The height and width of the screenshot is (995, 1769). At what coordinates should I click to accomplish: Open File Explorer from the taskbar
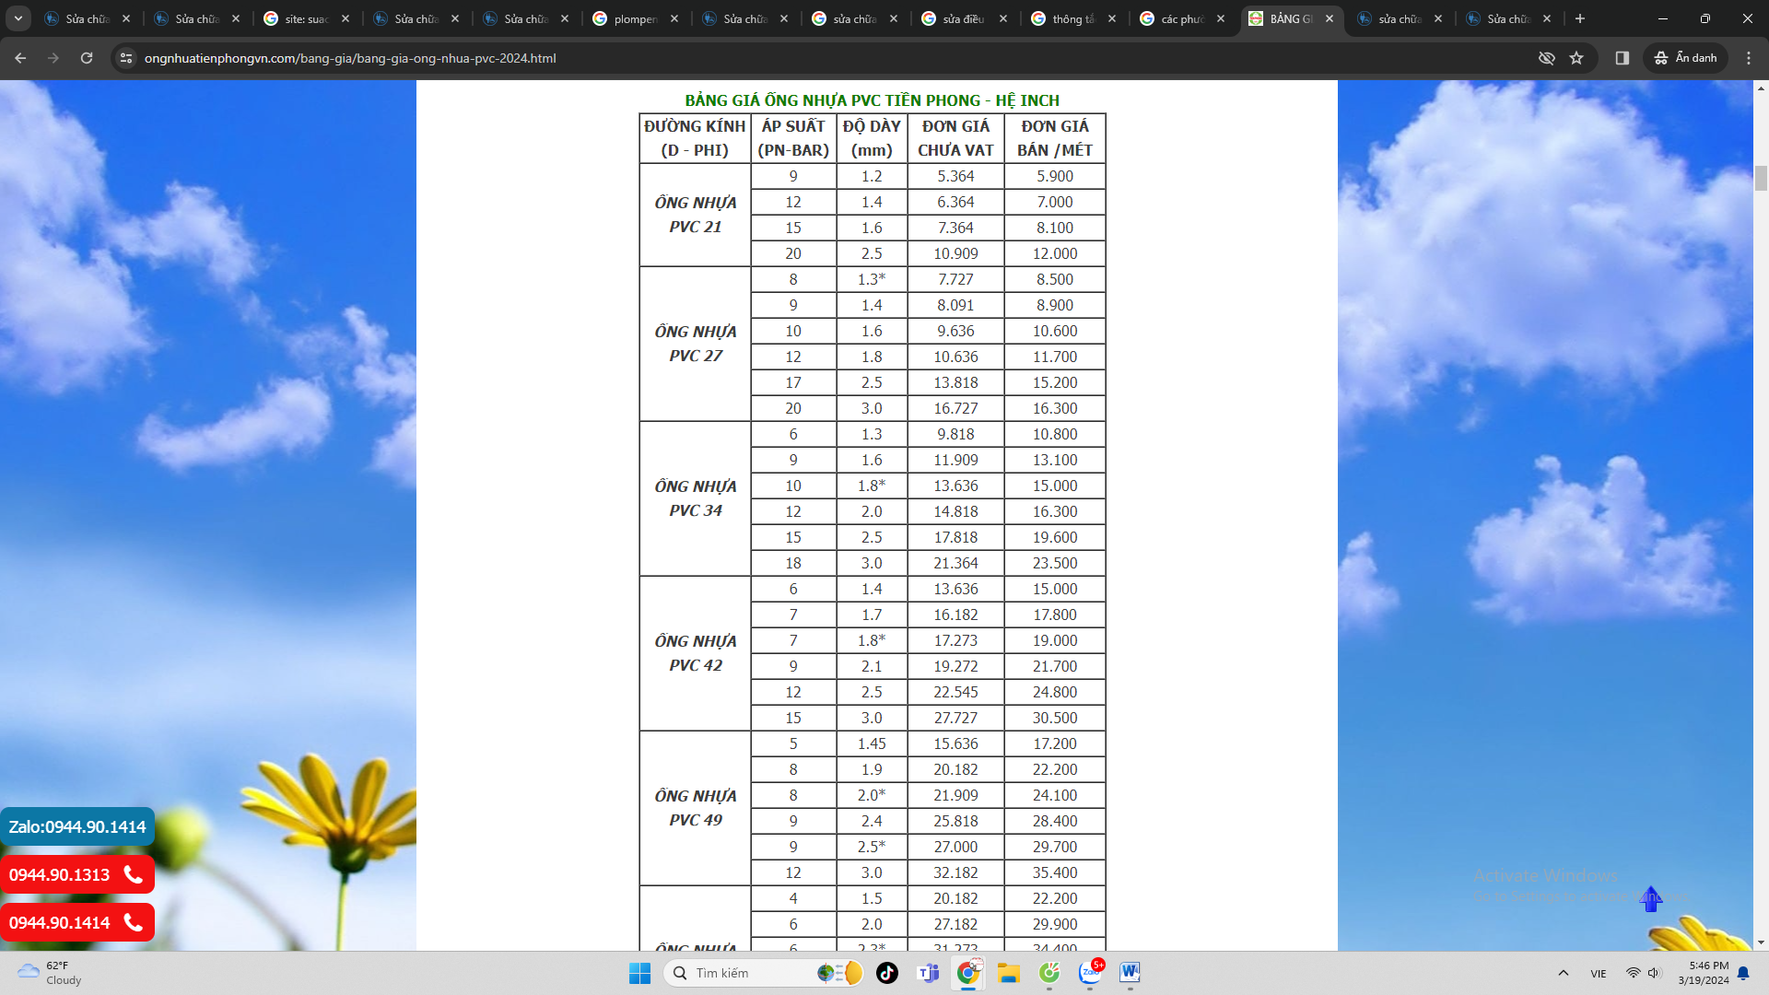point(1009,973)
